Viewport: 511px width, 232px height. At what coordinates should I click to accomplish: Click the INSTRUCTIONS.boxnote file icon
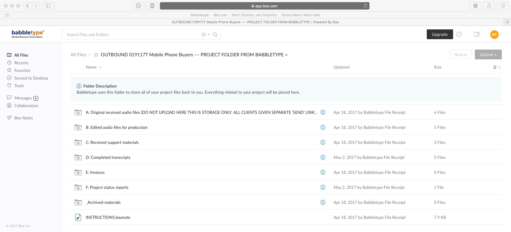coord(78,217)
